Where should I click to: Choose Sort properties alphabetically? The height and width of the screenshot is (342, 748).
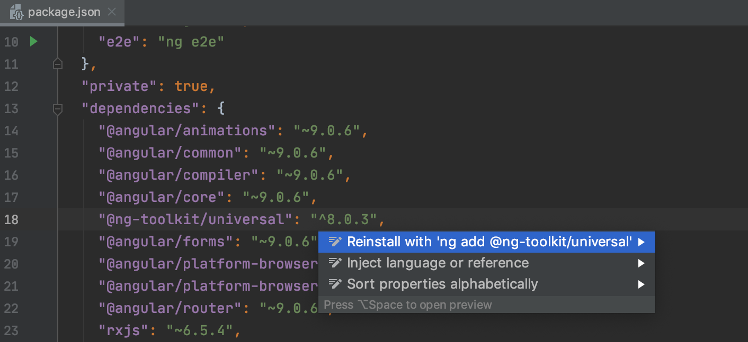point(487,284)
